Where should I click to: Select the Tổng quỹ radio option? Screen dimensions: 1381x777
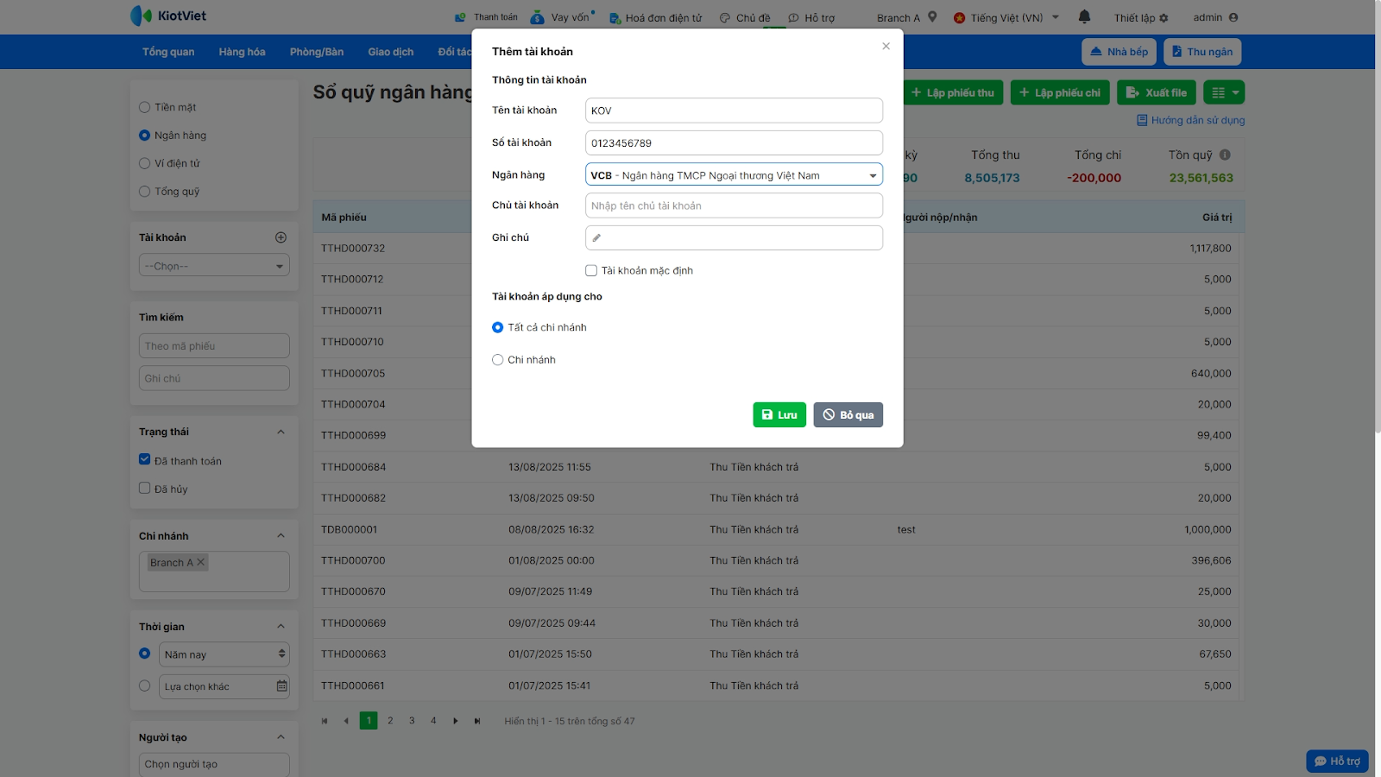[x=145, y=192]
